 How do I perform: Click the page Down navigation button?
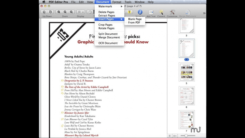(x=50, y=12)
